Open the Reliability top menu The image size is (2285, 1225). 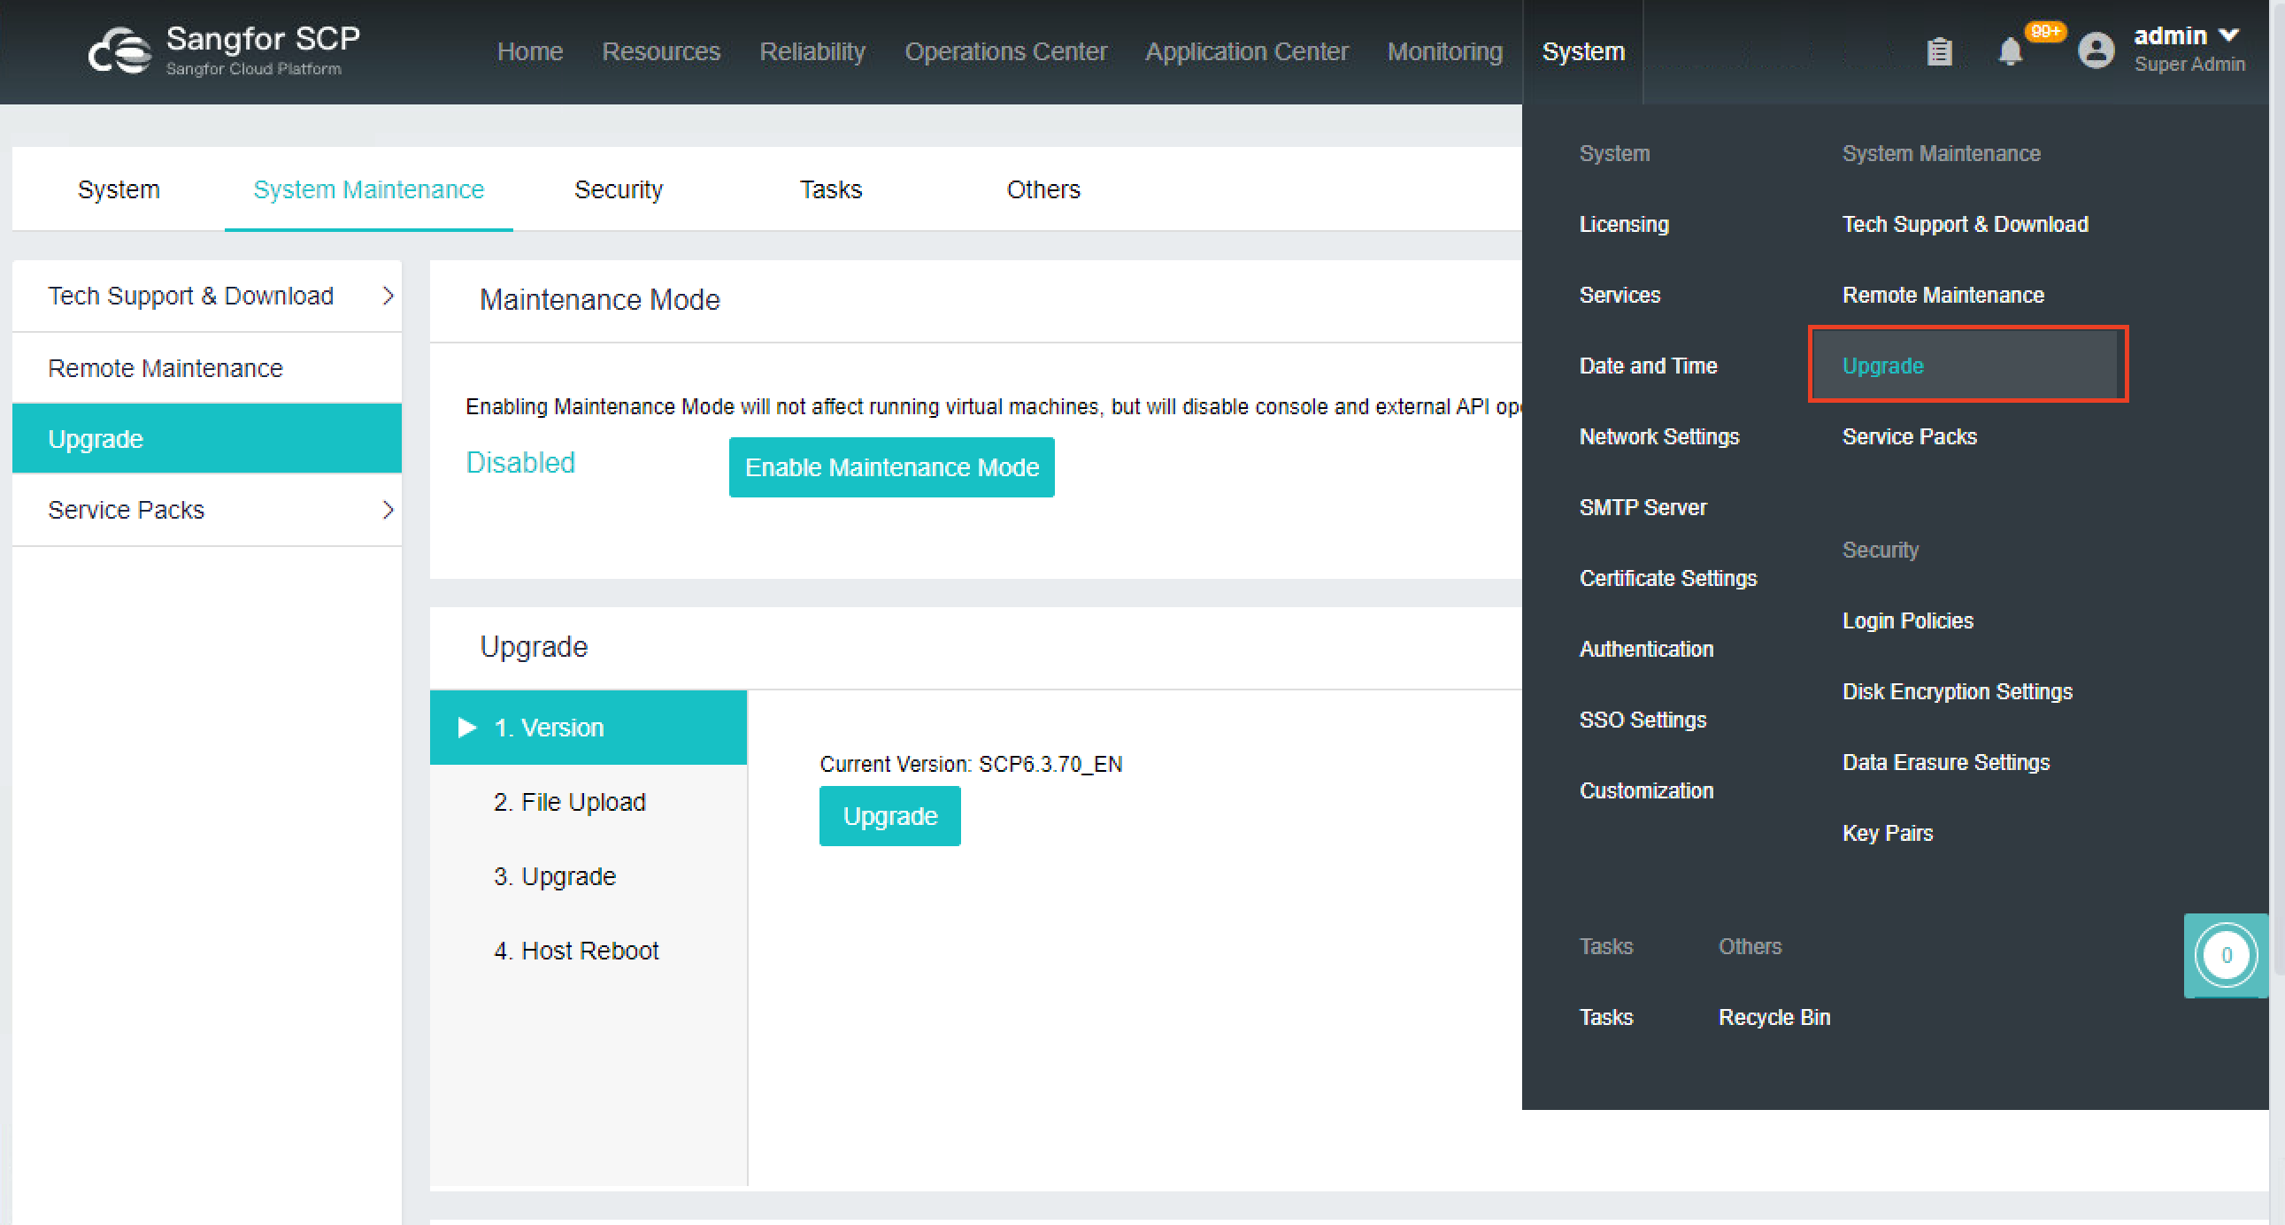[x=812, y=51]
